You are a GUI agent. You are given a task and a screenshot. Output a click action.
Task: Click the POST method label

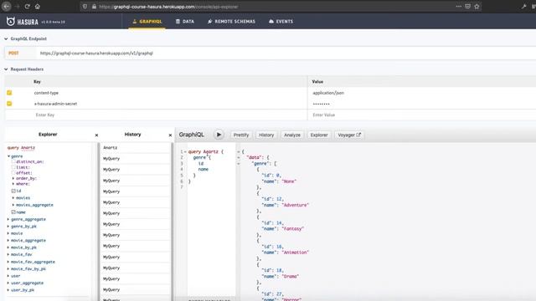(13, 54)
